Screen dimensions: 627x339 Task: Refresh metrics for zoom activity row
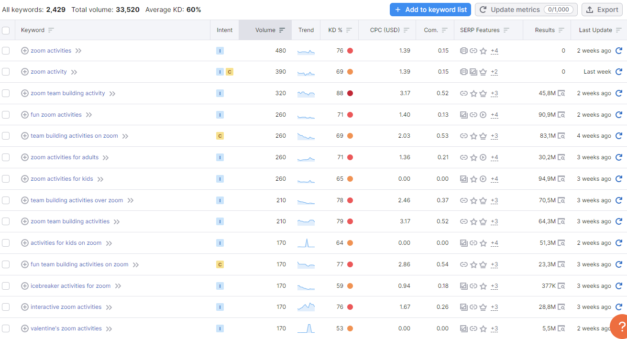pos(618,72)
